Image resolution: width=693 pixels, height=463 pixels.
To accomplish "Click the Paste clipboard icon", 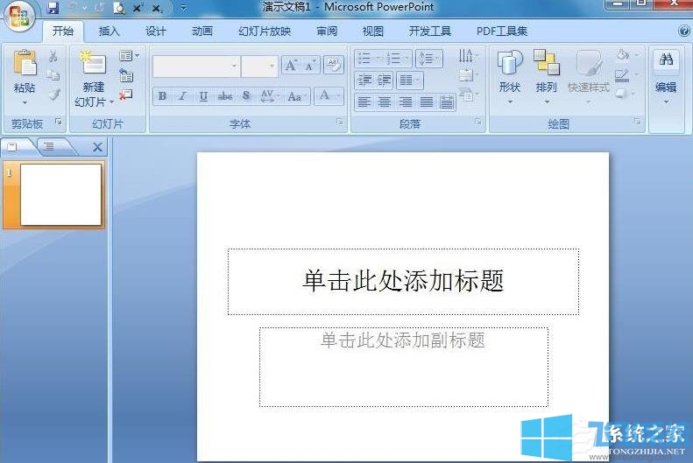I will pos(25,64).
